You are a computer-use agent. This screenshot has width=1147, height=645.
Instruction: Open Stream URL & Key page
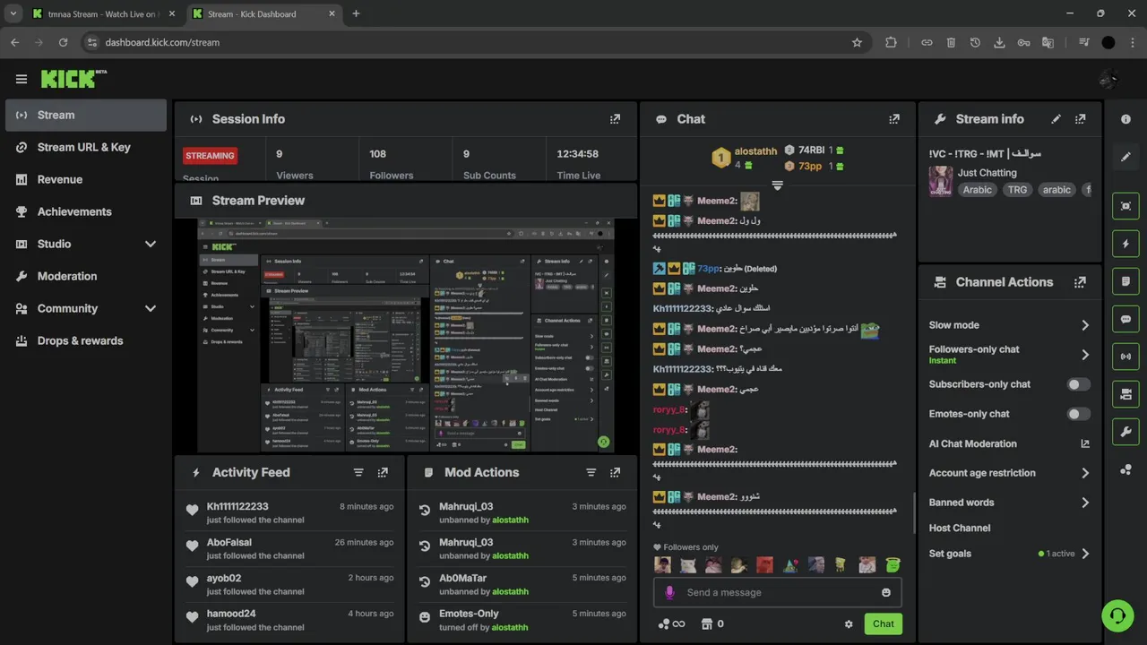[86, 147]
